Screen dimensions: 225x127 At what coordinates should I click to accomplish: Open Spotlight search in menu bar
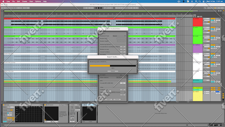[200, 1]
